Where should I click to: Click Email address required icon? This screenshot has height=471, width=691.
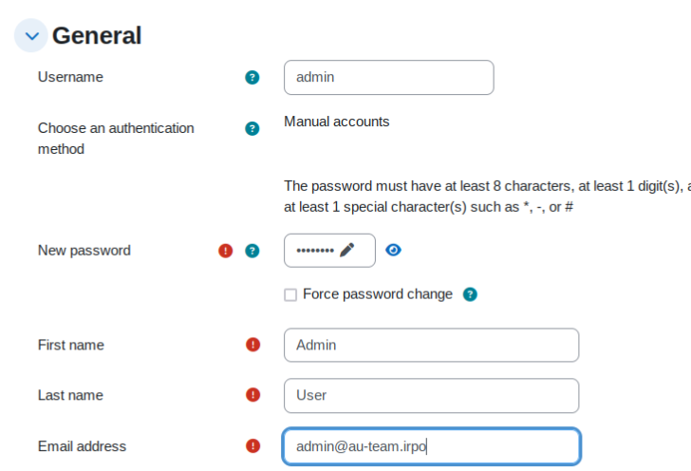click(x=252, y=446)
